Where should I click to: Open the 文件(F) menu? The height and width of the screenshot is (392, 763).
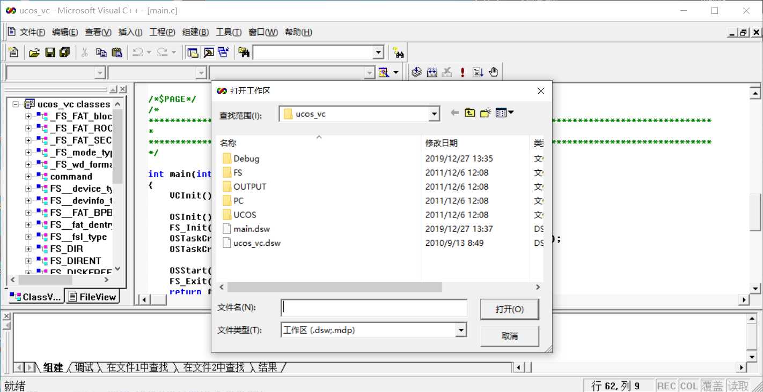pyautogui.click(x=32, y=32)
